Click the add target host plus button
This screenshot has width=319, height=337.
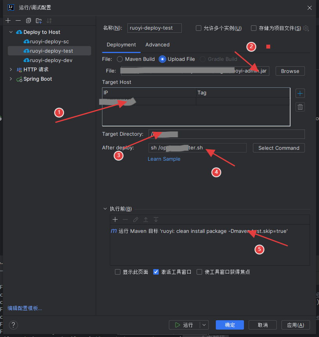click(x=300, y=93)
